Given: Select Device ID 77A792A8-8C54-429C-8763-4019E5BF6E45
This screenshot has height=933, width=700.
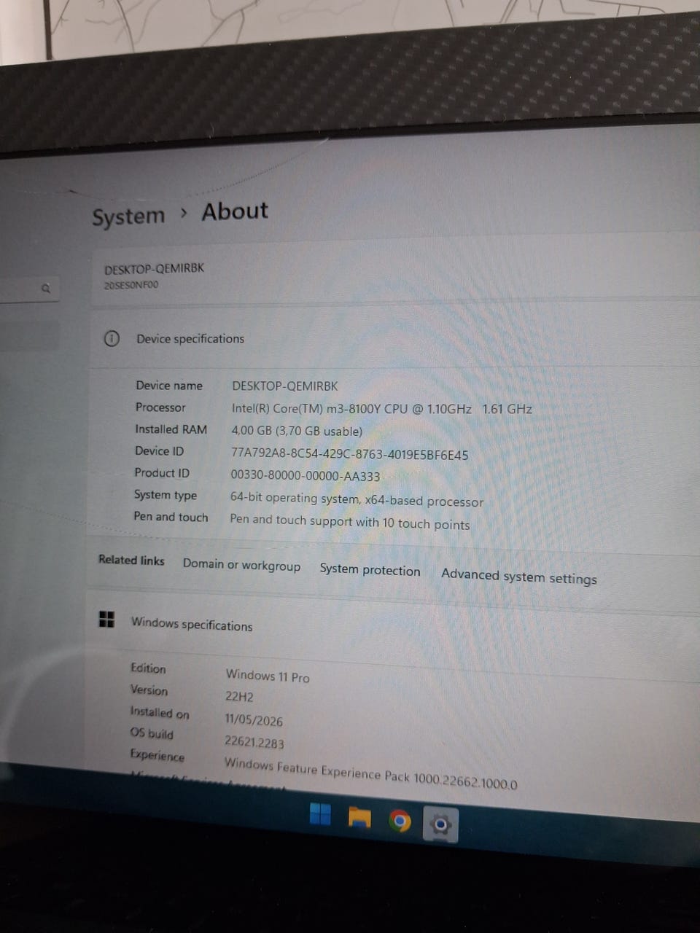Looking at the screenshot, I should coord(350,454).
